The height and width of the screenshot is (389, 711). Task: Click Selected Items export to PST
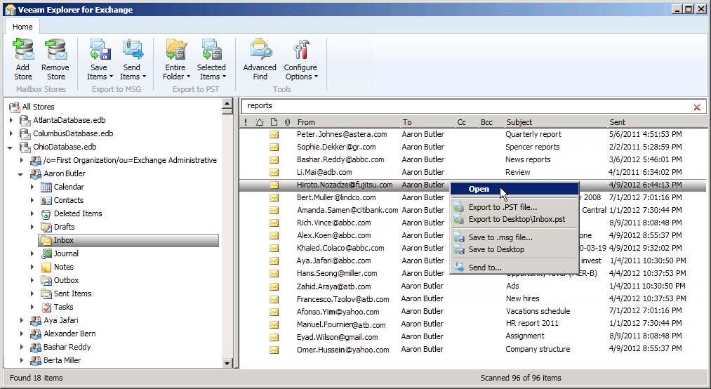coord(211,60)
